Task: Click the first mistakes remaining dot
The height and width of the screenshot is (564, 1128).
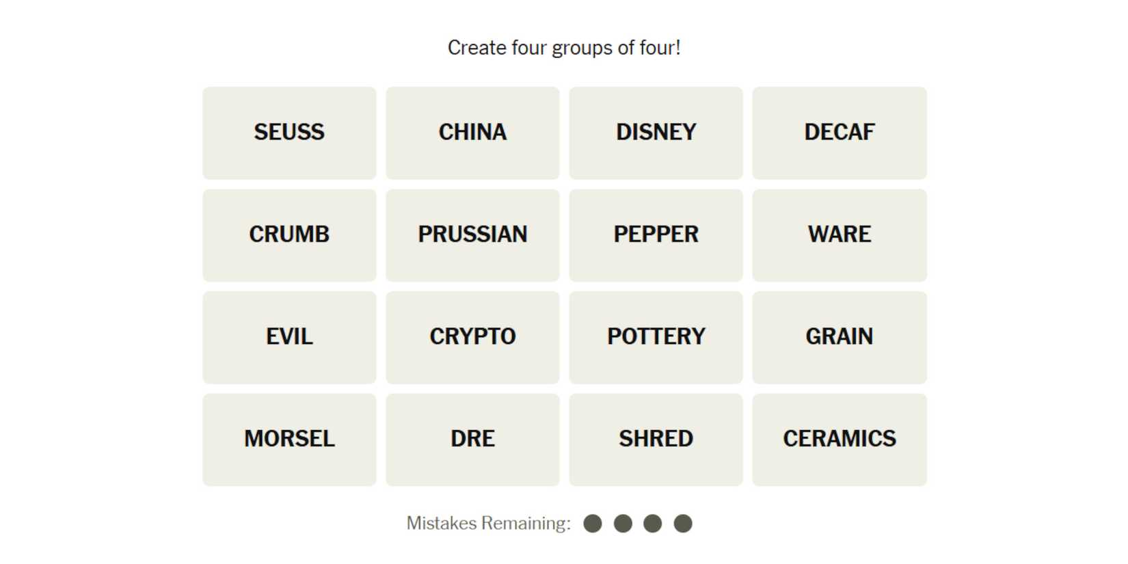Action: pos(593,524)
